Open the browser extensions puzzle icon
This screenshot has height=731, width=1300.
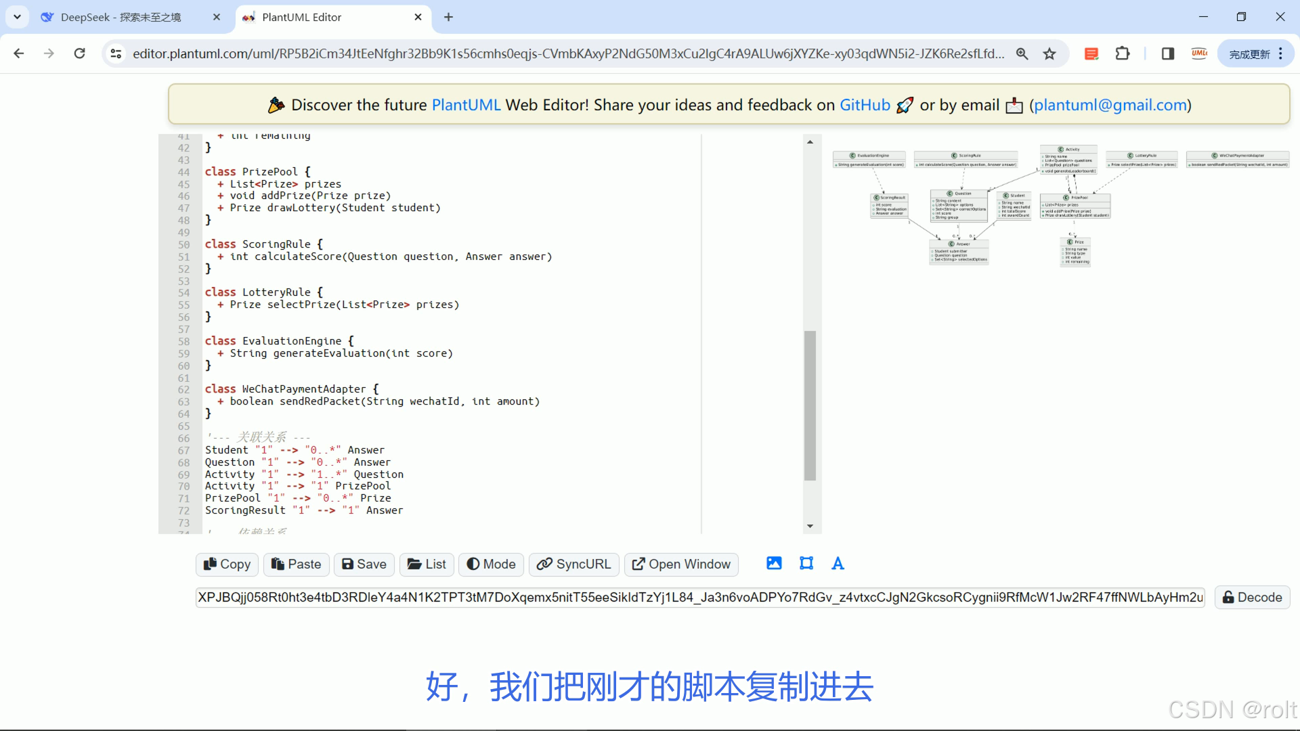coord(1123,53)
